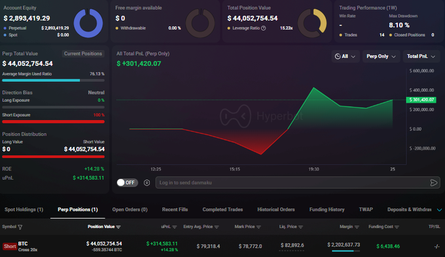Click the uPnL +314,583.11 in side panel
This screenshot has width=445, height=257.
coord(88,178)
